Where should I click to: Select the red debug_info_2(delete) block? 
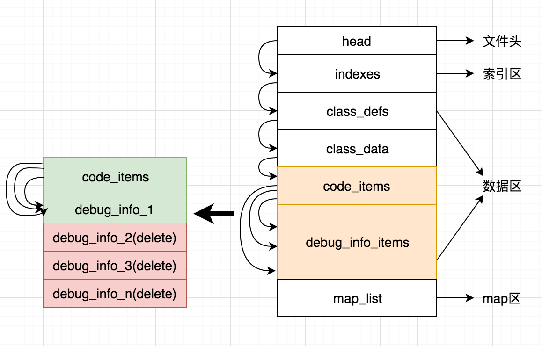pos(115,238)
